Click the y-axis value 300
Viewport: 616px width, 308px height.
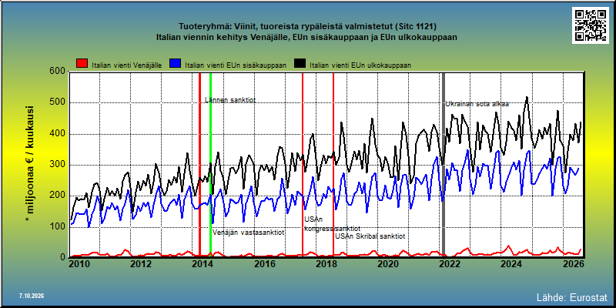(x=57, y=165)
